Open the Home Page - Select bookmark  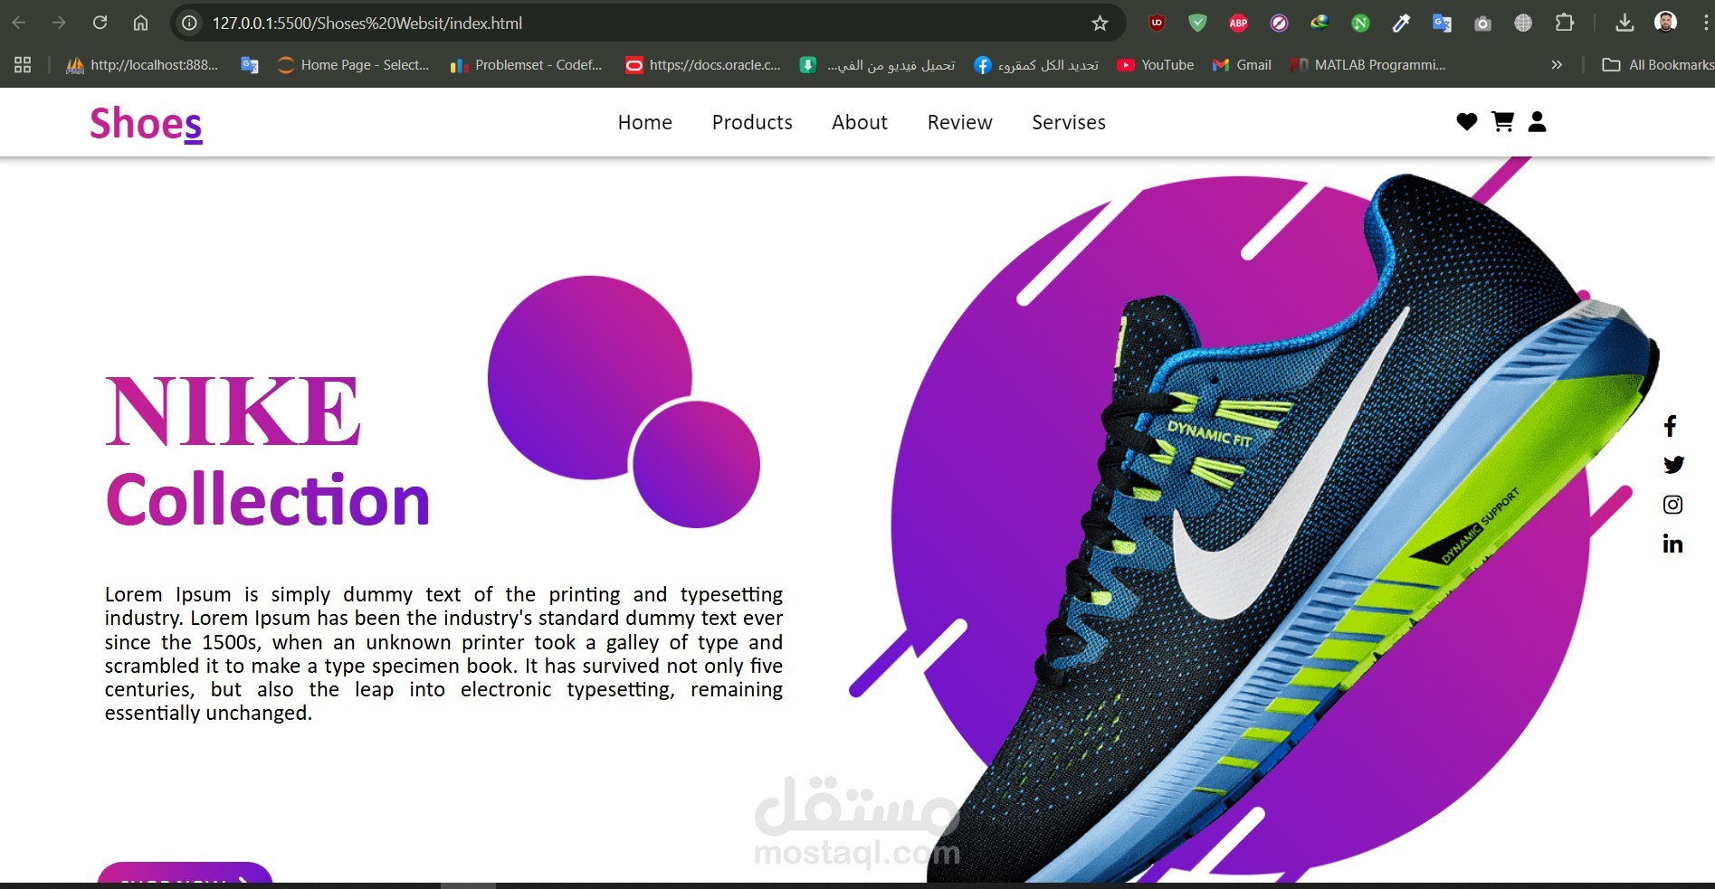point(353,64)
